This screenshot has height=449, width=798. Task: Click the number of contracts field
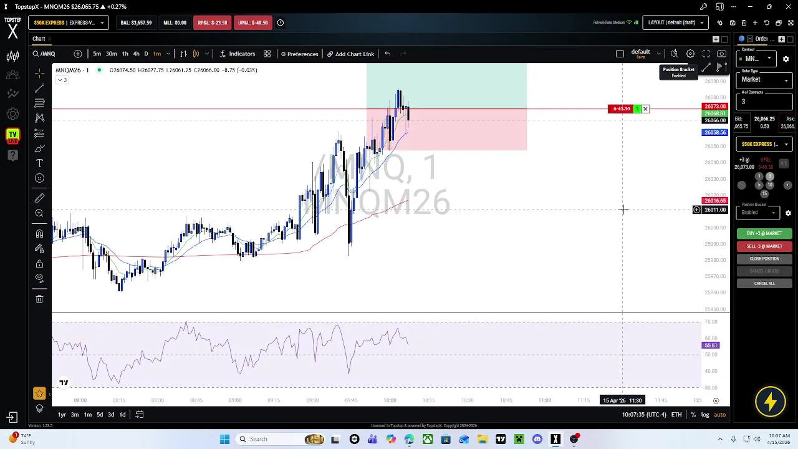pos(764,102)
